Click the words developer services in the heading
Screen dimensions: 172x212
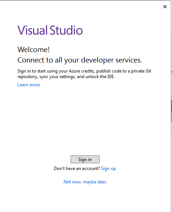[111, 60]
